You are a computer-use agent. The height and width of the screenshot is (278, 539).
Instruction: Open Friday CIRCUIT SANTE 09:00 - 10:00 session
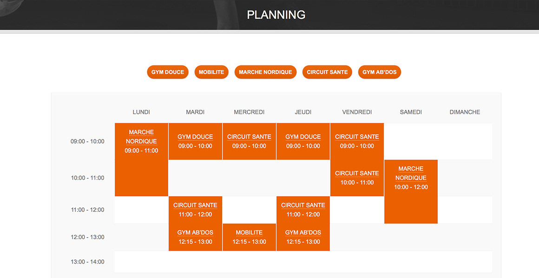(357, 141)
